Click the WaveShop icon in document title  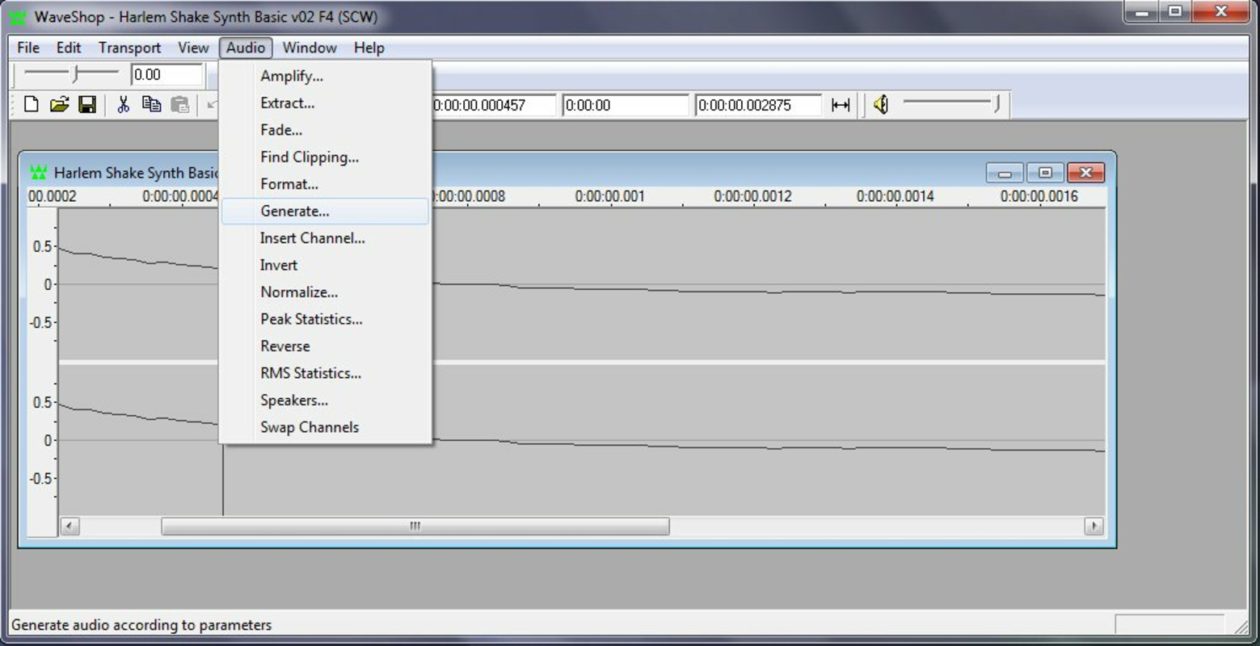(x=38, y=173)
